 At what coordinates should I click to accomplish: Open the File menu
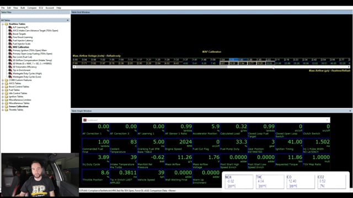pos(3,8)
